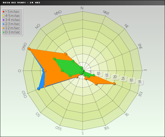The image size is (165, 137).
Task: Click the green 0-1 m/sec legend dot
Action: point(4,32)
